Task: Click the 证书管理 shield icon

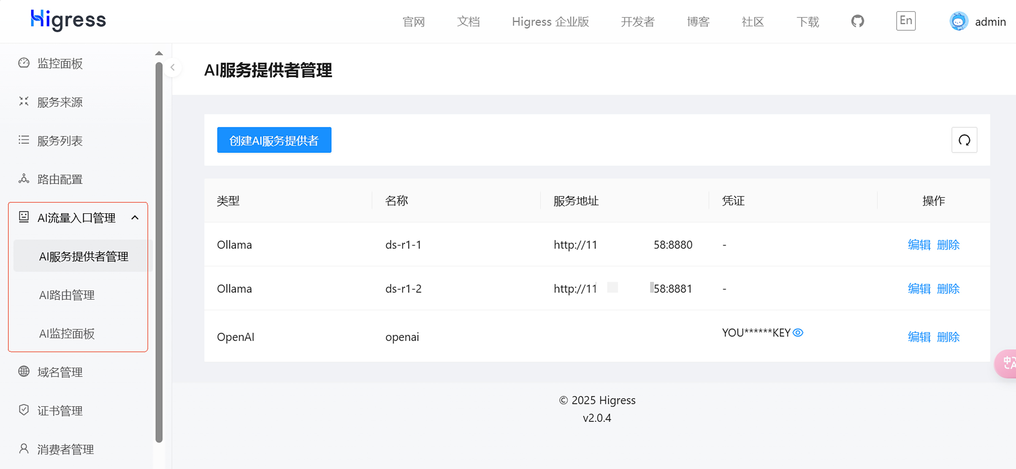Action: click(24, 410)
